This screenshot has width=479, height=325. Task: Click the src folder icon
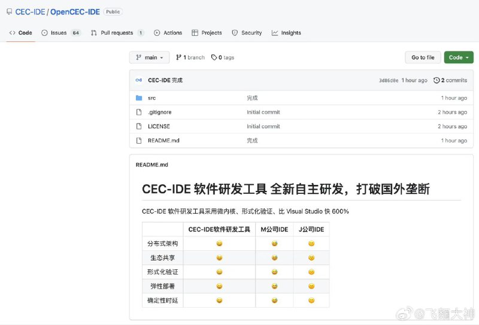(139, 98)
